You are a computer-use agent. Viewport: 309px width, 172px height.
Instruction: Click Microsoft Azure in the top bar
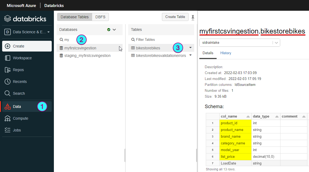[21, 5]
